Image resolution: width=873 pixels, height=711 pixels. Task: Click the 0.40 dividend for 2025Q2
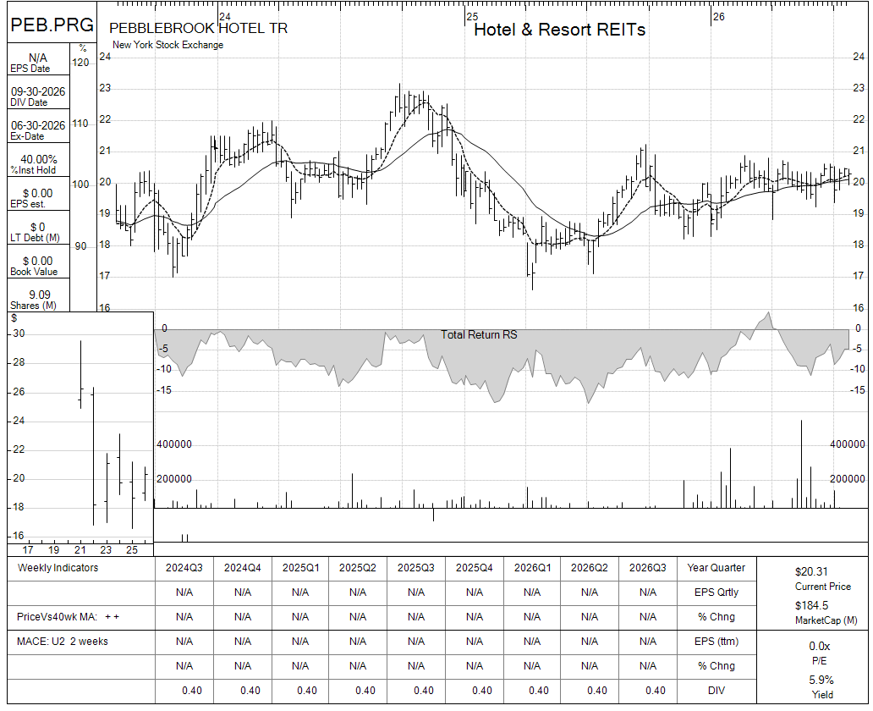click(x=365, y=691)
